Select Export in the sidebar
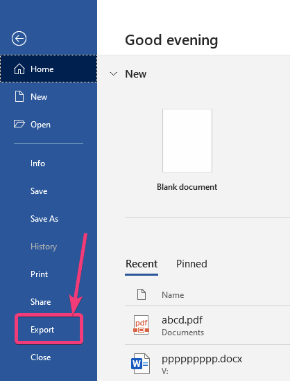Screen dimensions: 290x381 [42, 330]
